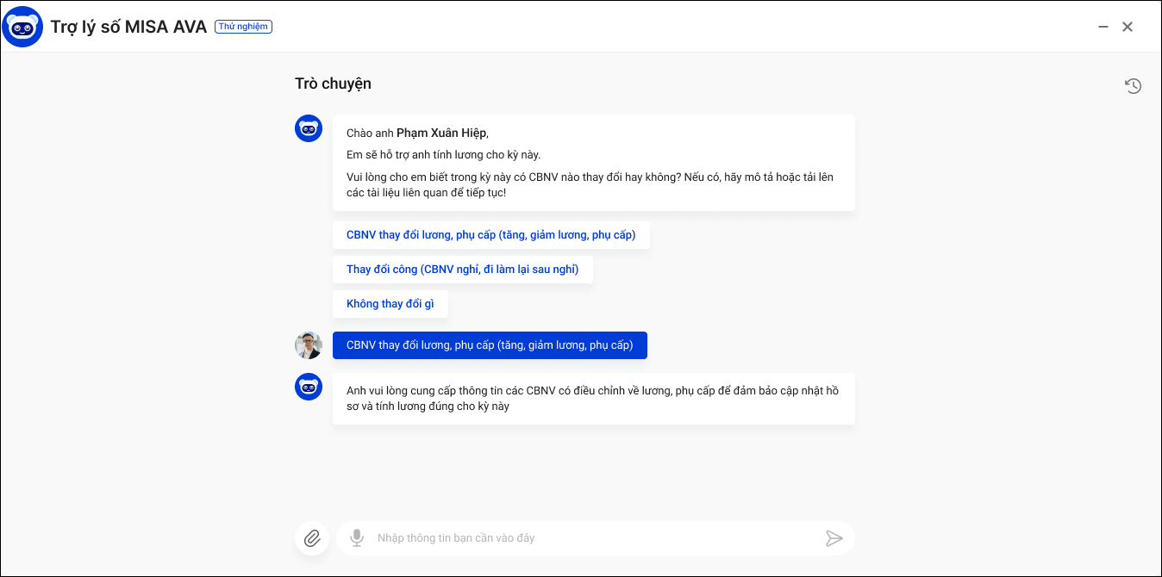Click the blue sent message bubble

coord(490,345)
